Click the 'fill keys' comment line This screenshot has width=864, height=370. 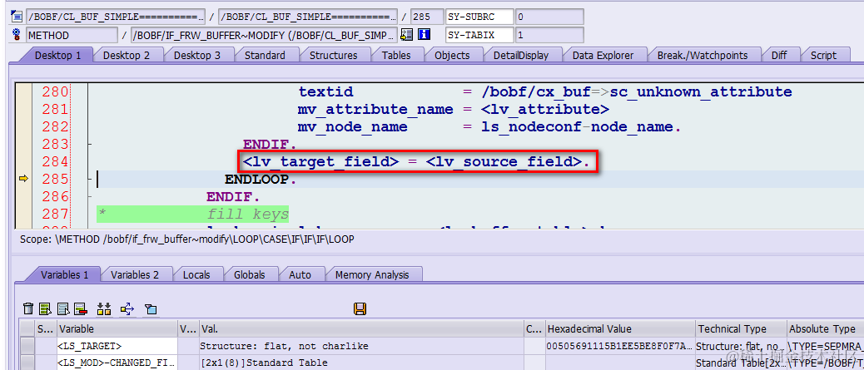click(x=192, y=215)
